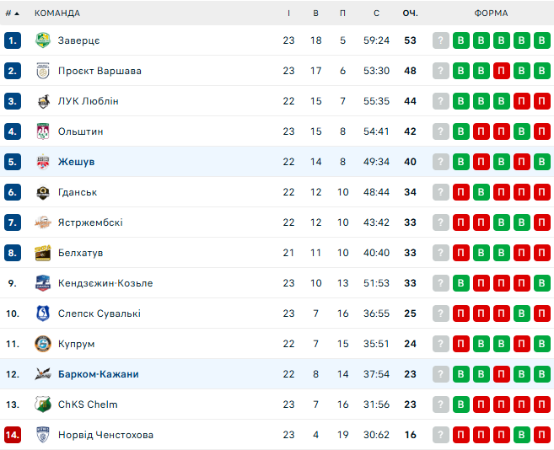Click the Купрум team logo
Viewport: 554px width, 450px height.
[x=43, y=344]
